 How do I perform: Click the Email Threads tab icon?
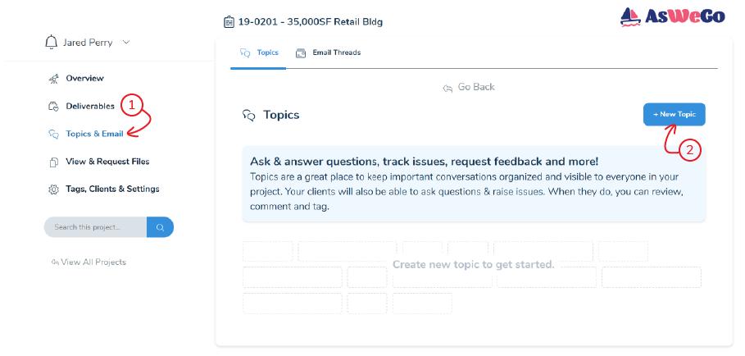pos(301,53)
